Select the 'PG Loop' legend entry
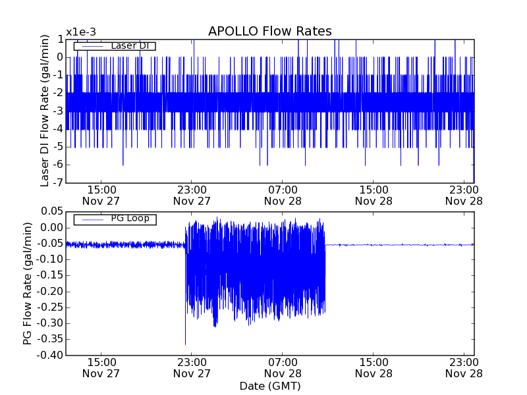 (x=115, y=219)
